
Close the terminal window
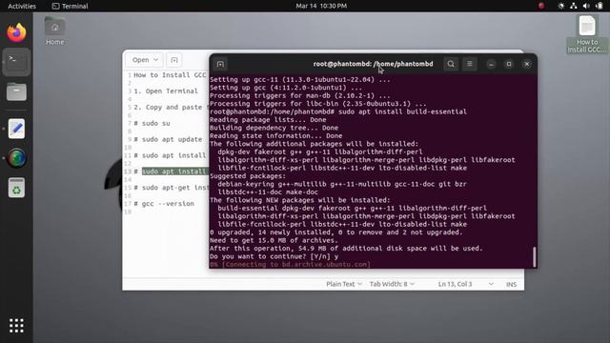(527, 64)
